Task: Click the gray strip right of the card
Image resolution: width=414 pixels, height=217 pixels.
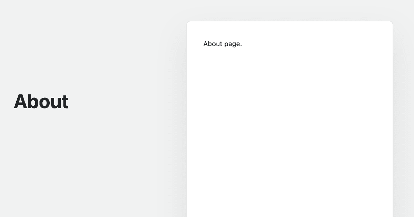Action: tap(404, 119)
